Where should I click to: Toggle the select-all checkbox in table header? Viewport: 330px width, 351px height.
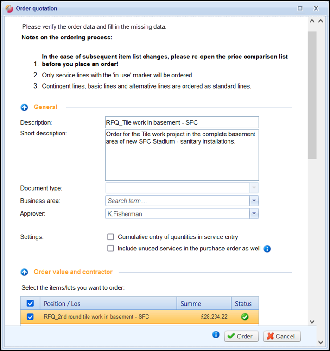click(30, 304)
